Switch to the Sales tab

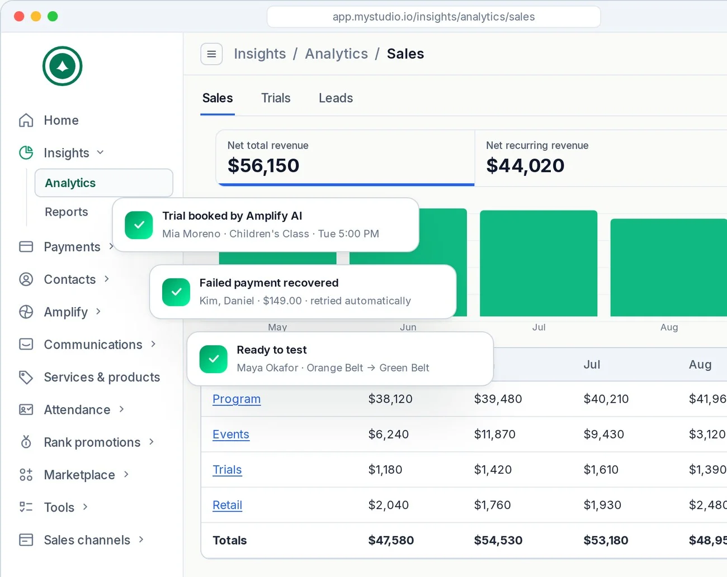tap(218, 98)
